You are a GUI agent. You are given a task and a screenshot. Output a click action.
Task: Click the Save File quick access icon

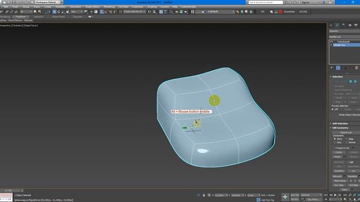(x=13, y=2)
